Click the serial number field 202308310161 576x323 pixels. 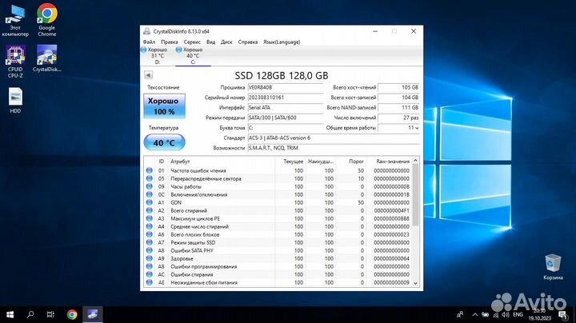(x=285, y=98)
